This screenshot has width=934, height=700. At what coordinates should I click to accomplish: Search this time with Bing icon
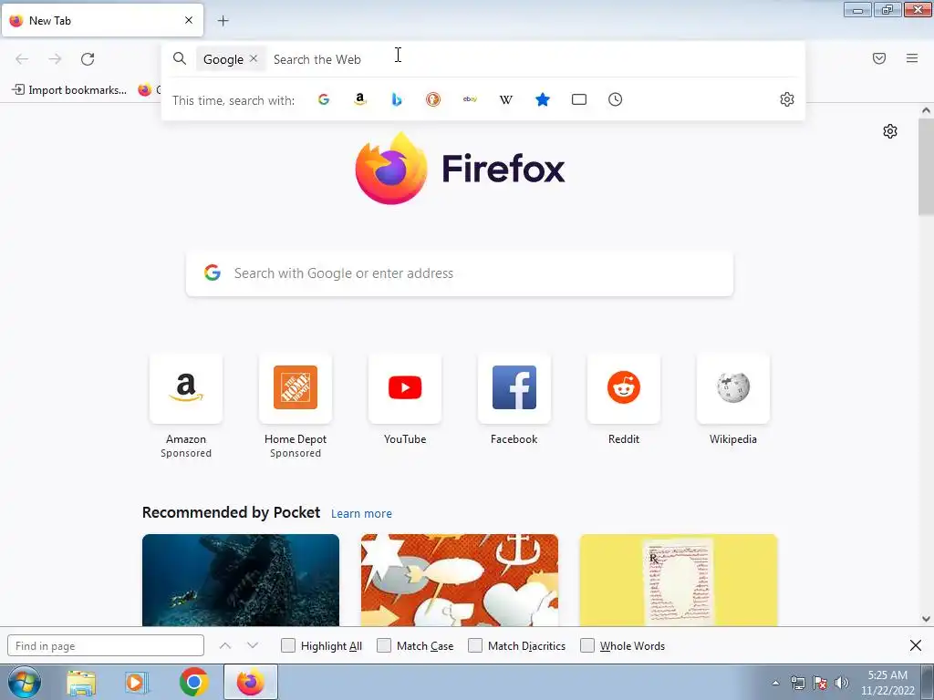pos(397,99)
